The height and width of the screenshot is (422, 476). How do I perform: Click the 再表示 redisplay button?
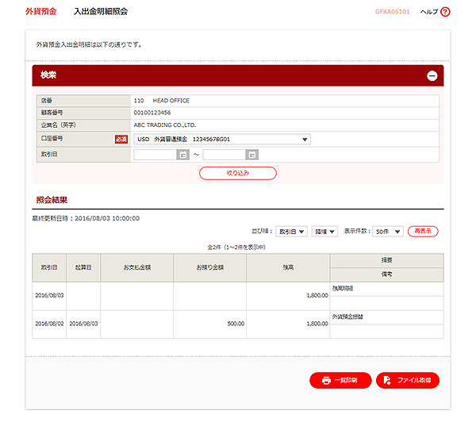tap(423, 231)
